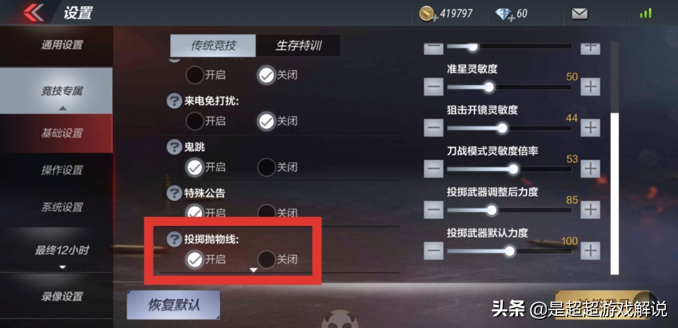Viewport: 678px width, 328px height.
Task: Open the mail envelope icon
Action: [x=580, y=13]
